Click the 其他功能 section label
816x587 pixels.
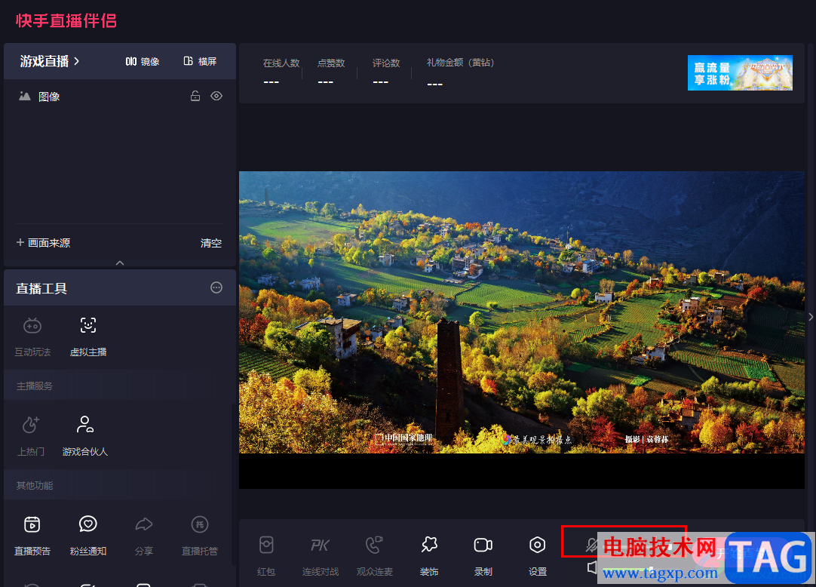pyautogui.click(x=35, y=485)
